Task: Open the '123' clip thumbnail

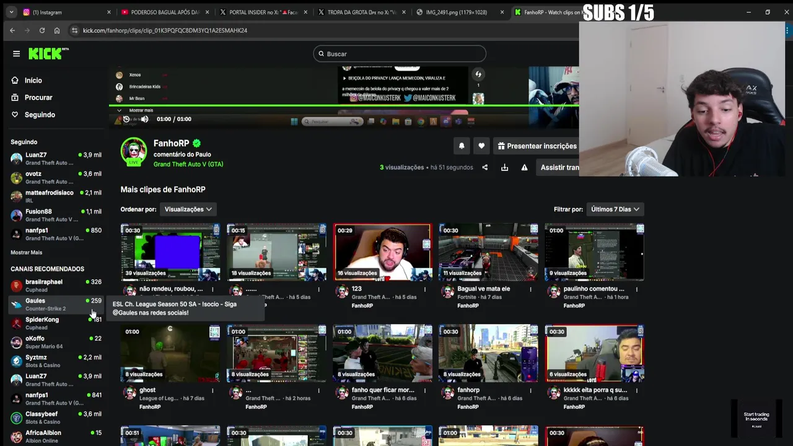Action: (x=382, y=252)
